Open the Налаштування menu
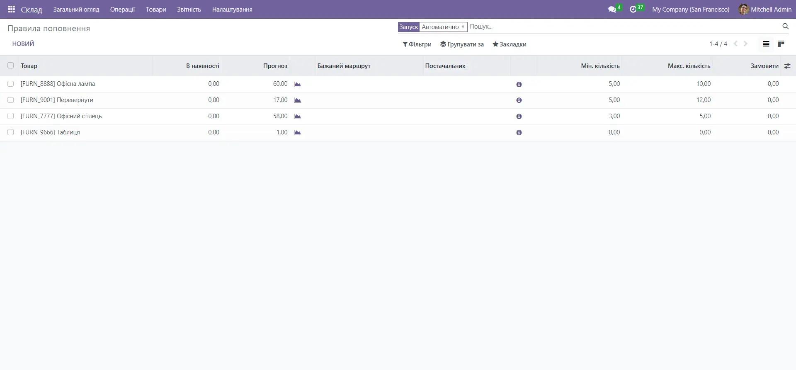796x370 pixels. coord(232,9)
